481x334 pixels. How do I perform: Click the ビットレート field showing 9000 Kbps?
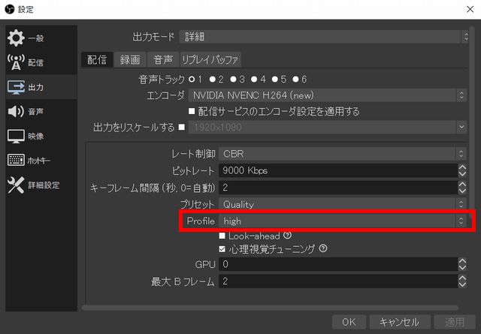[x=338, y=170]
